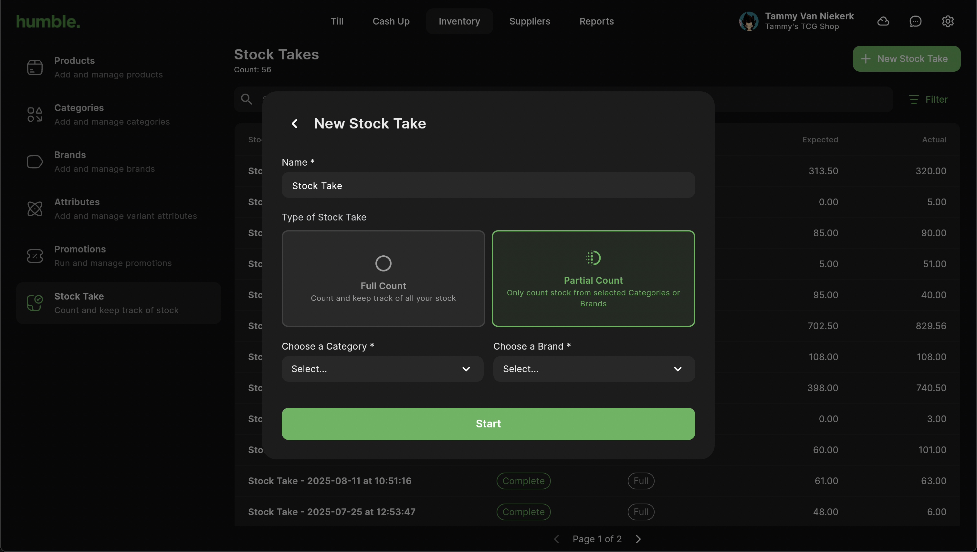Image resolution: width=977 pixels, height=552 pixels.
Task: Expand the Choose a Brand dropdown
Action: 594,369
